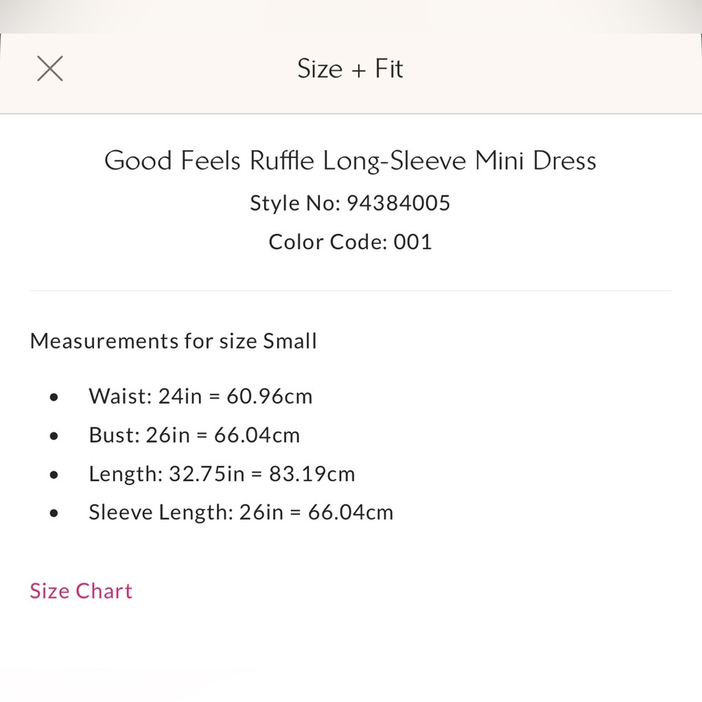Click the Size + Fit header title

(x=350, y=69)
